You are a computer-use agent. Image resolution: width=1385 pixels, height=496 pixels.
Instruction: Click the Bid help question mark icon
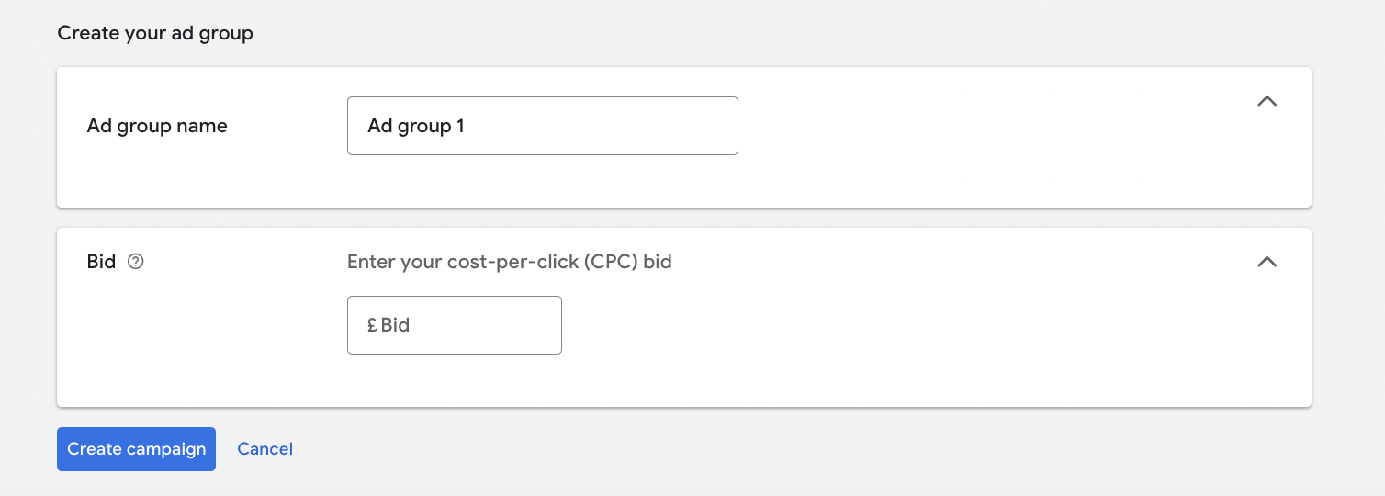click(x=136, y=262)
